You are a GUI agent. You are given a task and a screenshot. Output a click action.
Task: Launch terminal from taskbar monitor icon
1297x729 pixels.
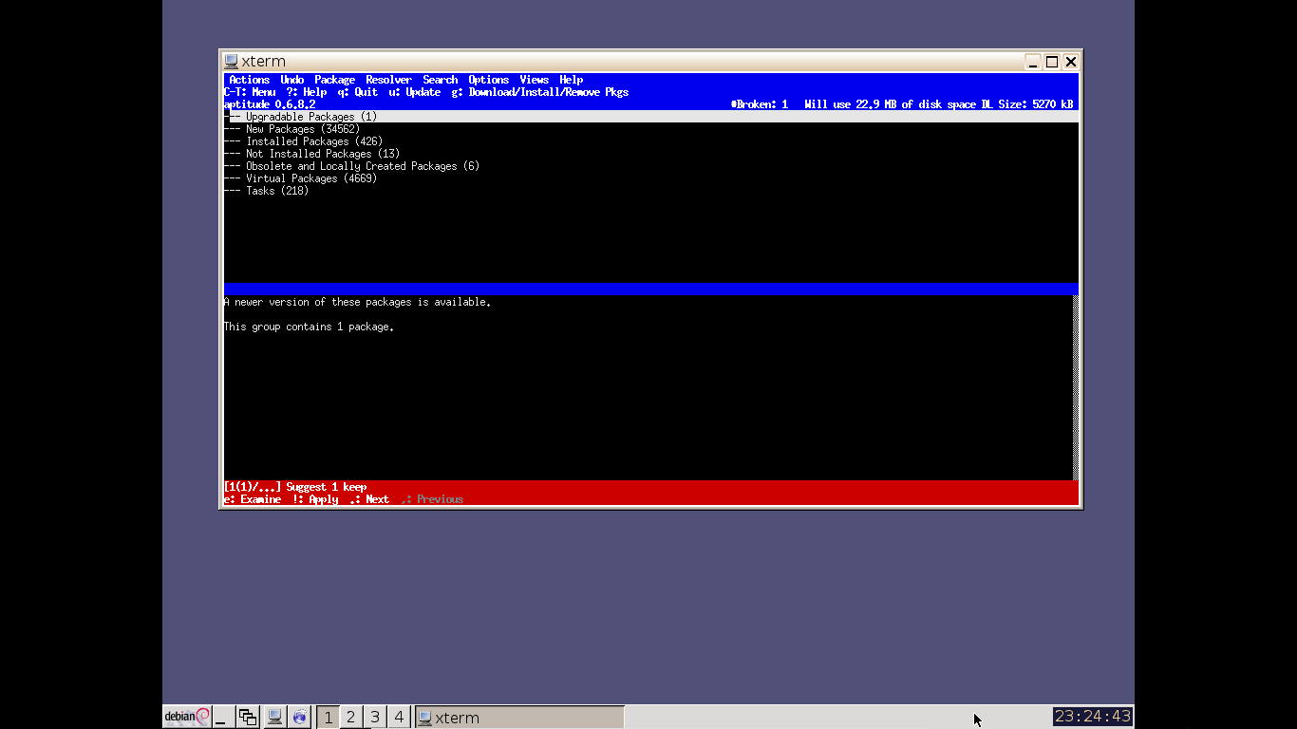274,718
